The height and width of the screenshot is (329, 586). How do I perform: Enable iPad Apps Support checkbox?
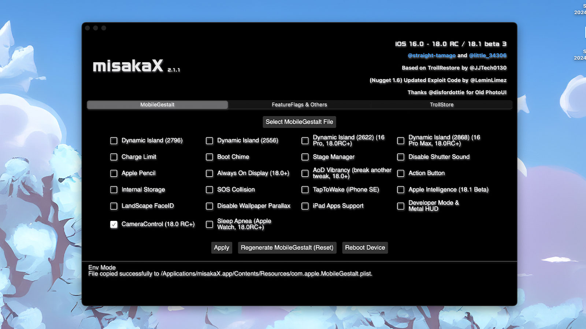click(x=305, y=206)
